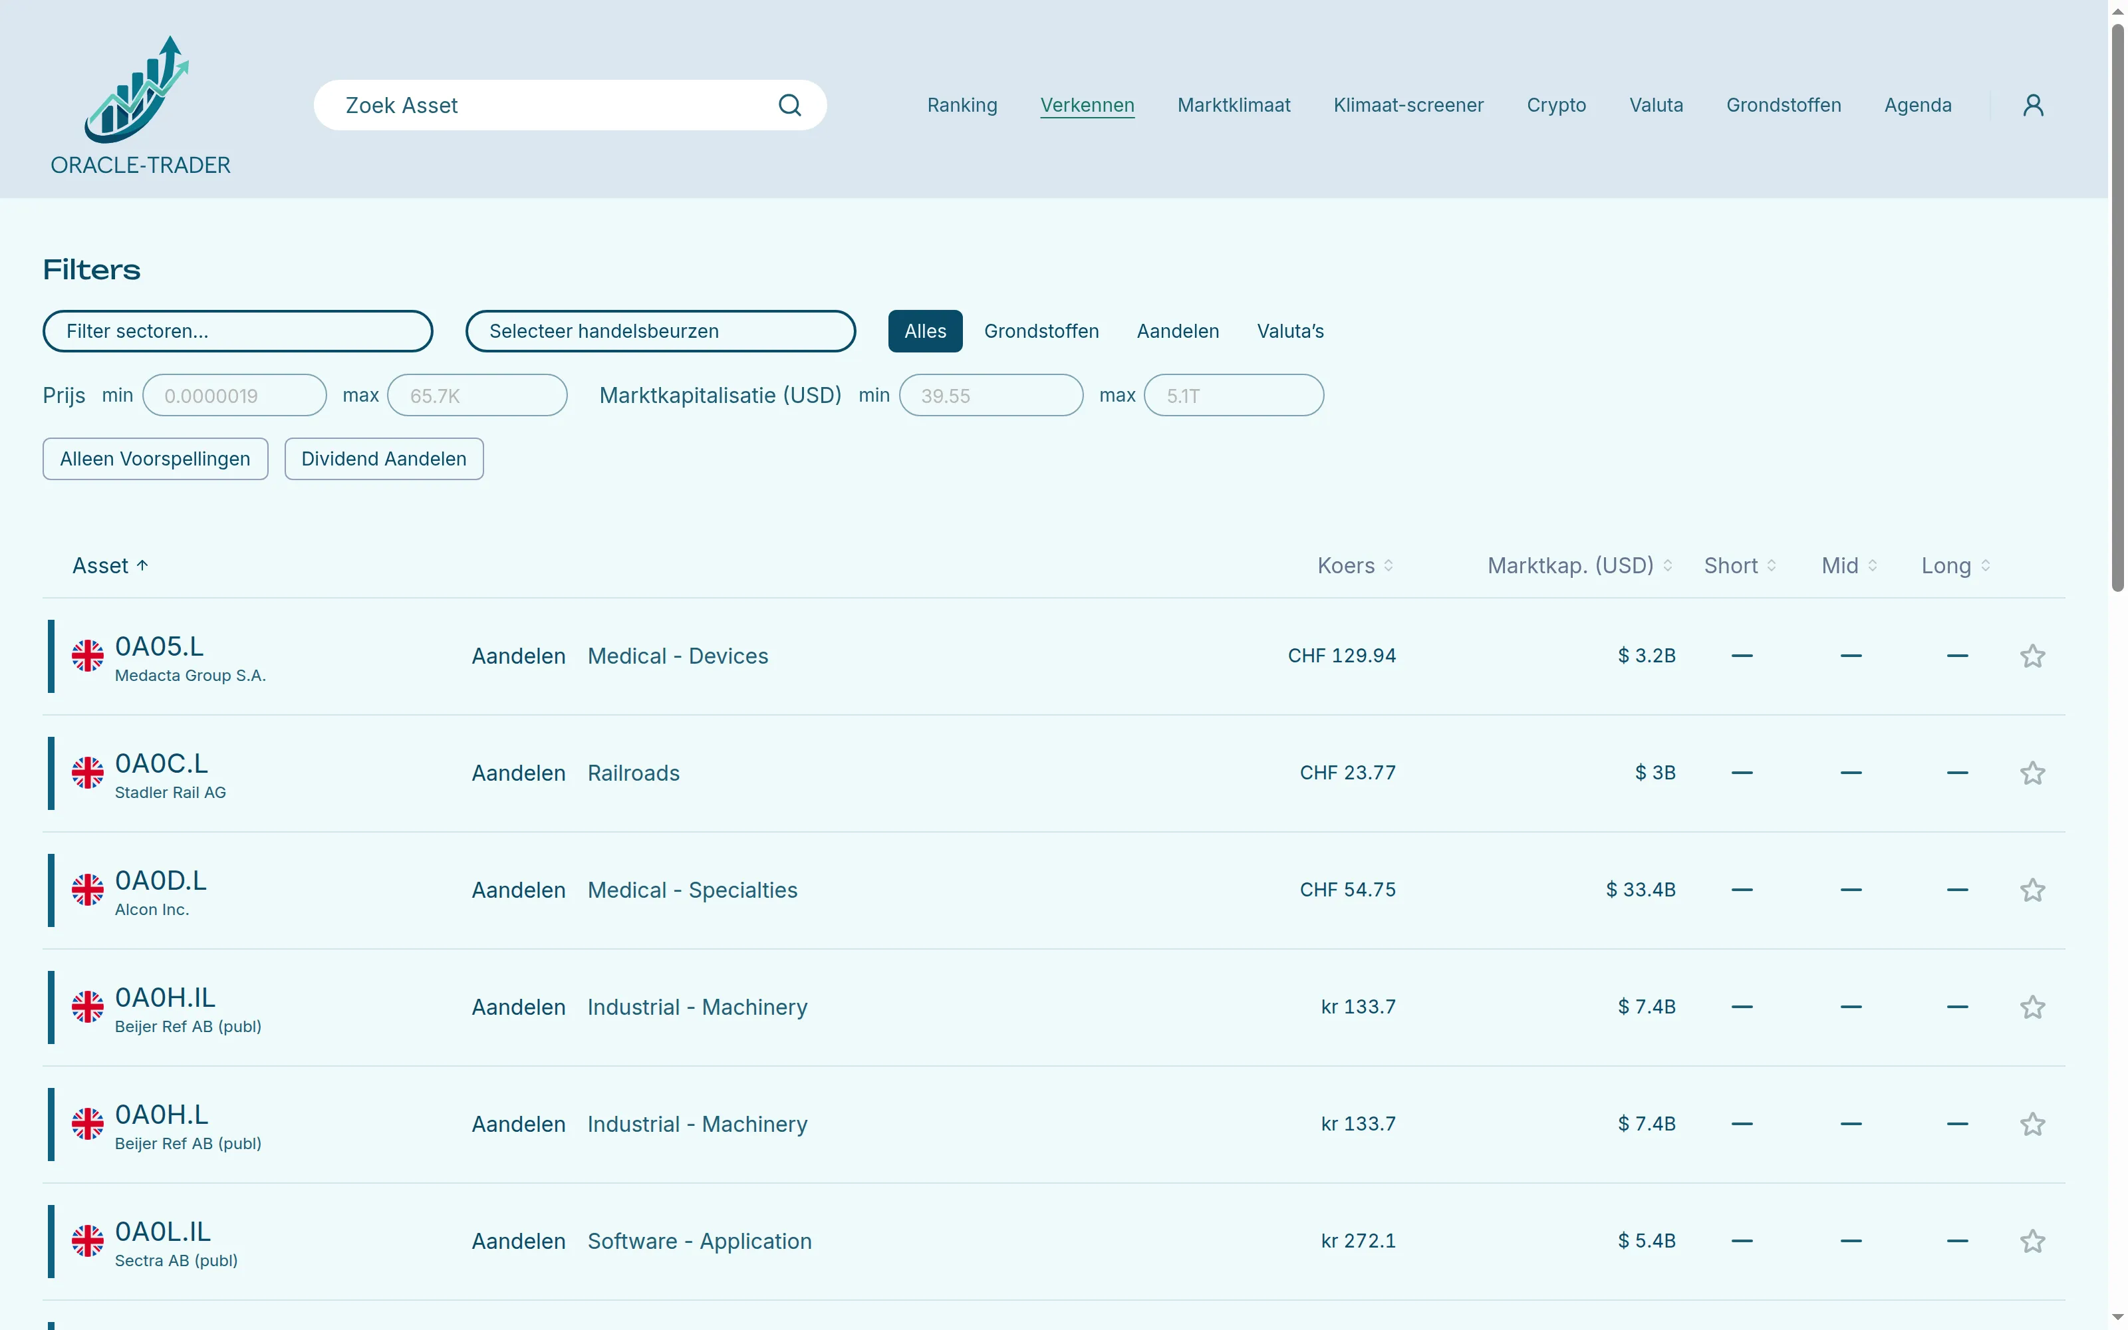Open the Filter sectoren dropdown
Screen dimensions: 2128x1330
237,332
